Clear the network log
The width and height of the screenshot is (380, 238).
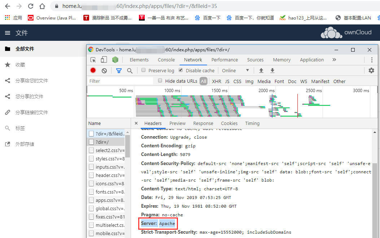[x=104, y=70]
